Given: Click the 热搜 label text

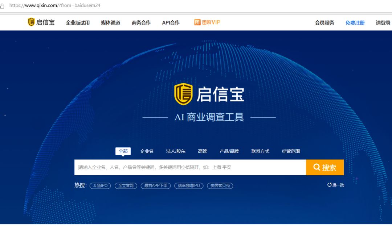Looking at the screenshot, I should 81,185.
